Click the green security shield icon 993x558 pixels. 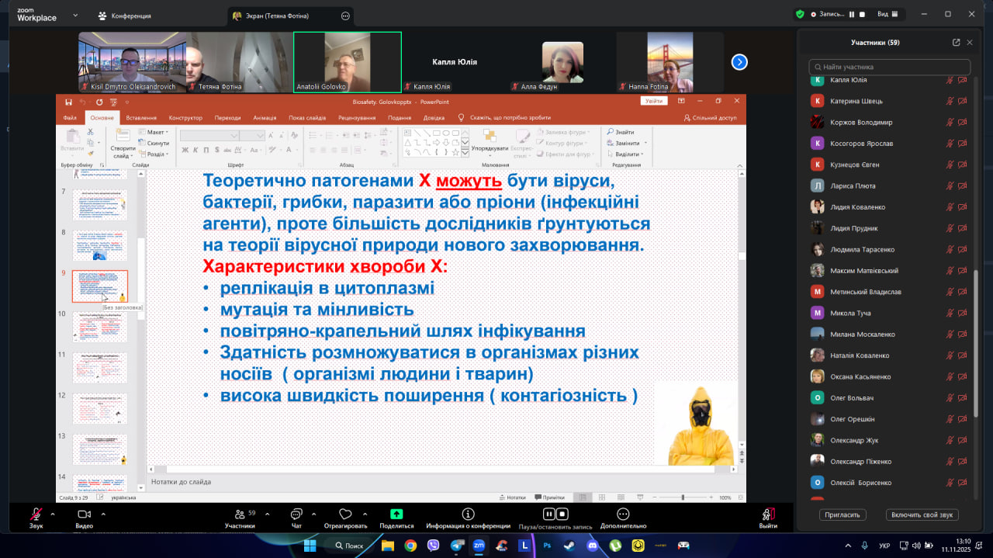[x=800, y=14]
